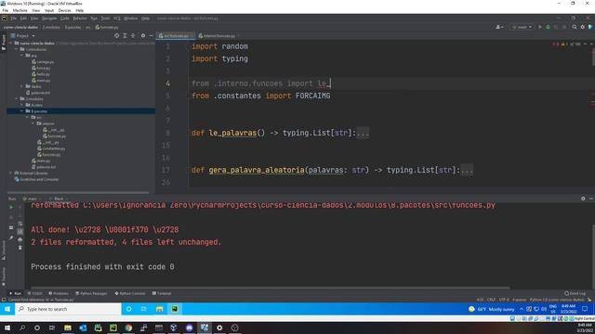The image size is (595, 334).
Task: Open the Machine menu in VirtualBox
Action: click(20, 10)
